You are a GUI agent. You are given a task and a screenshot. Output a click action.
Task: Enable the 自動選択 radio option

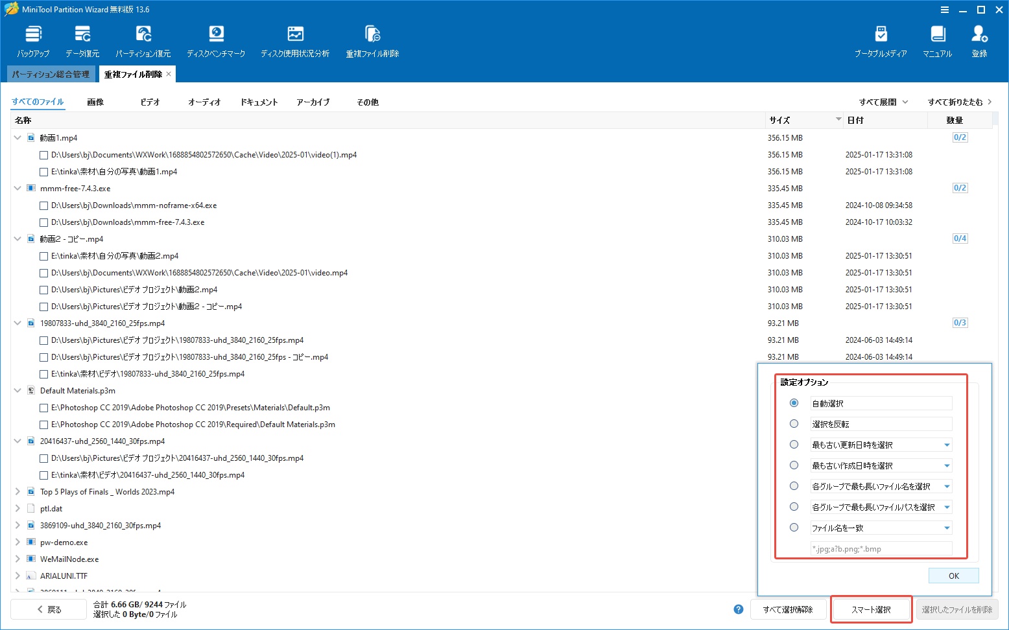794,402
